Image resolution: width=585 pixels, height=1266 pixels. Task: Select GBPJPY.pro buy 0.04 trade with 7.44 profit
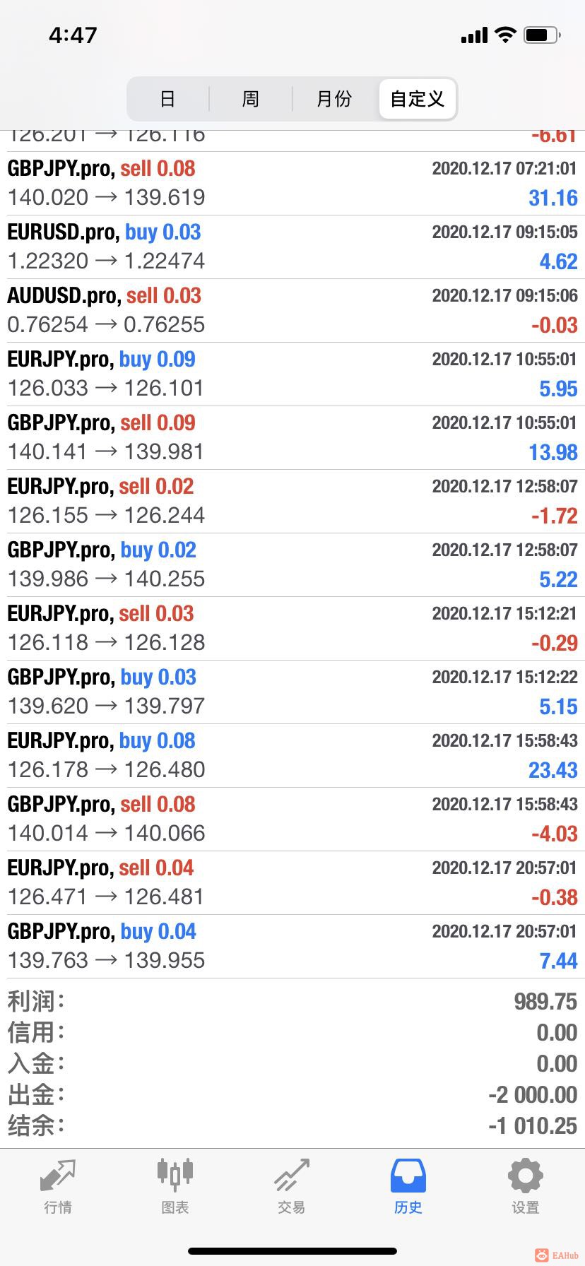click(x=292, y=947)
